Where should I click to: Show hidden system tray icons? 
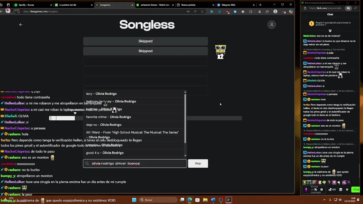324,200
